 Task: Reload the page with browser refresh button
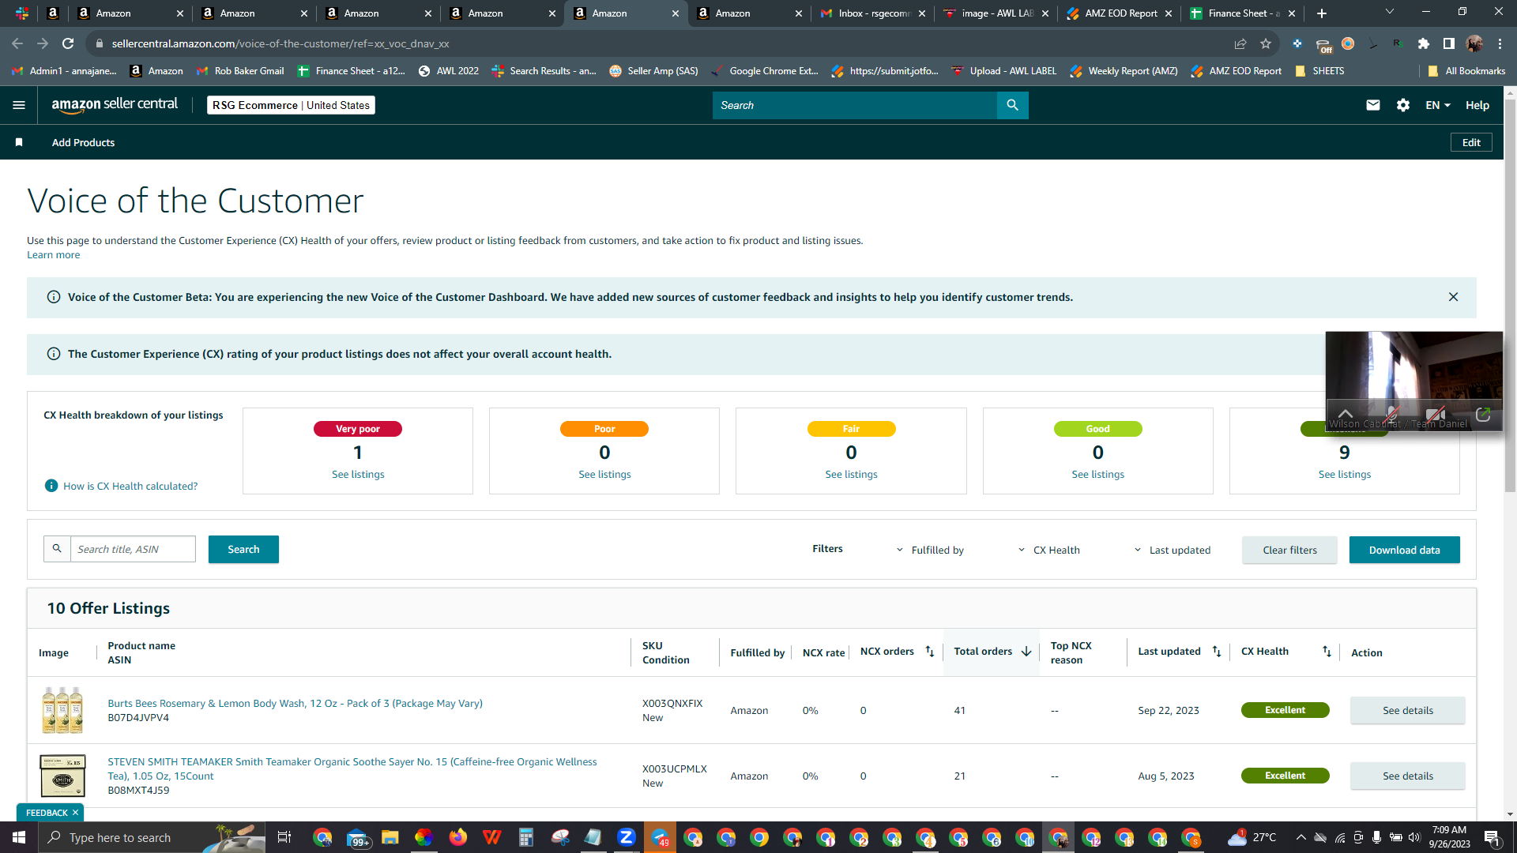coord(68,43)
